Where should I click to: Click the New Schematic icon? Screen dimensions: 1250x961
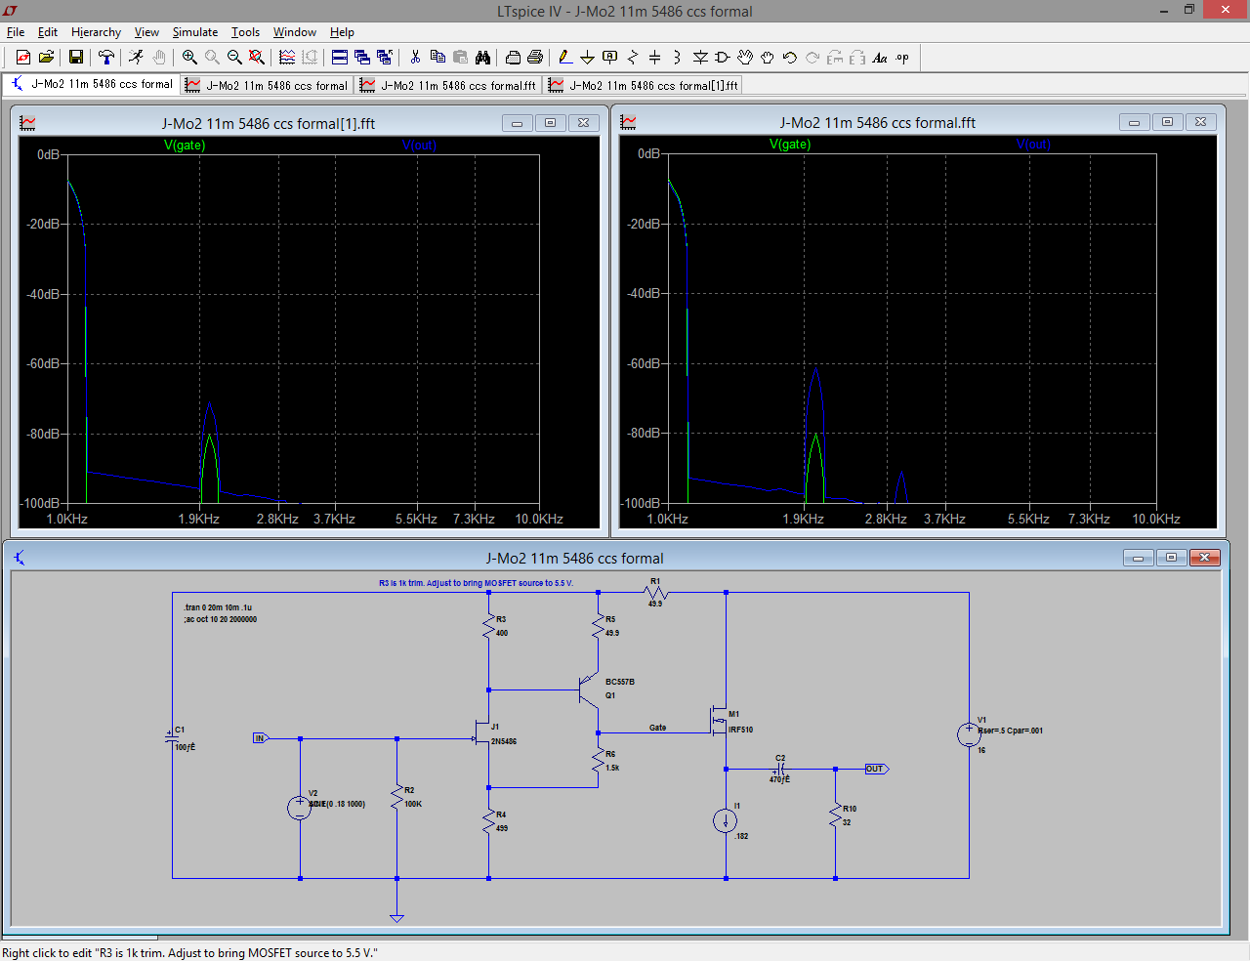[x=23, y=58]
